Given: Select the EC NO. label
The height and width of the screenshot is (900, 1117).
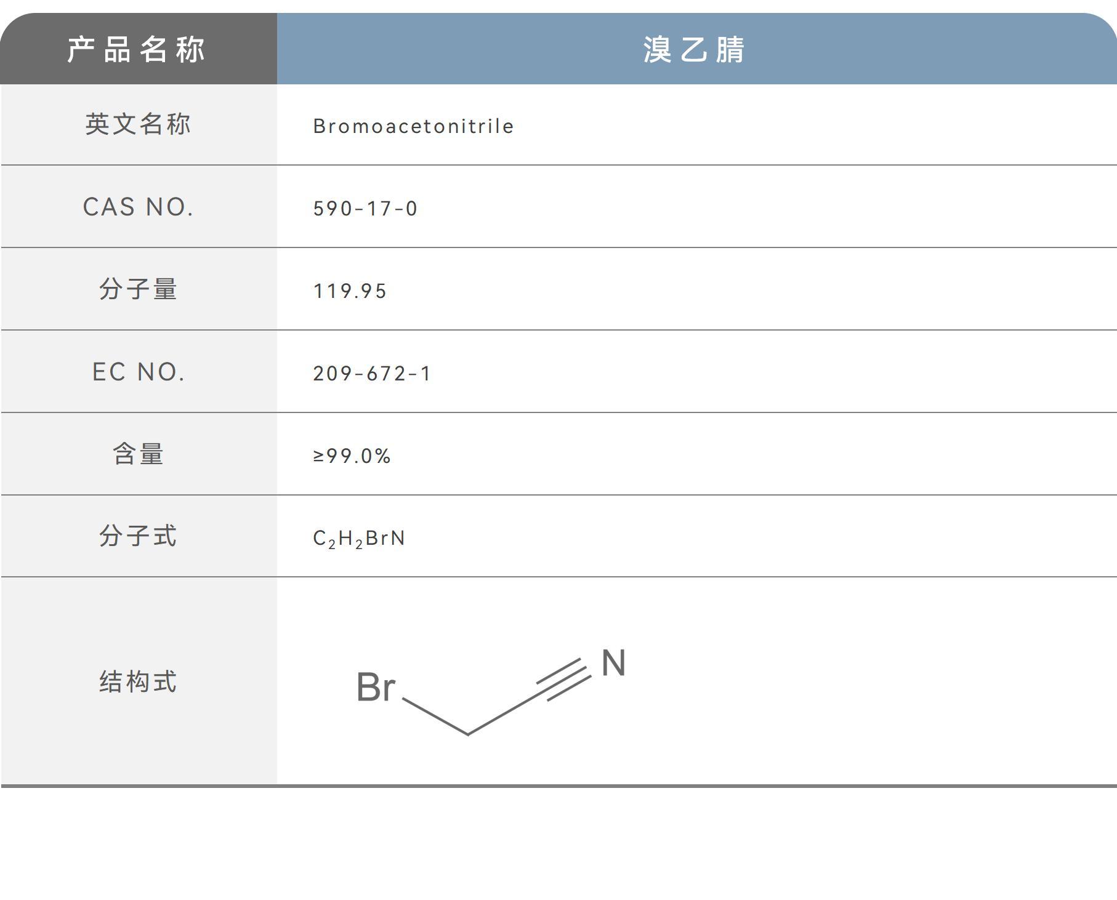Looking at the screenshot, I should (x=138, y=372).
